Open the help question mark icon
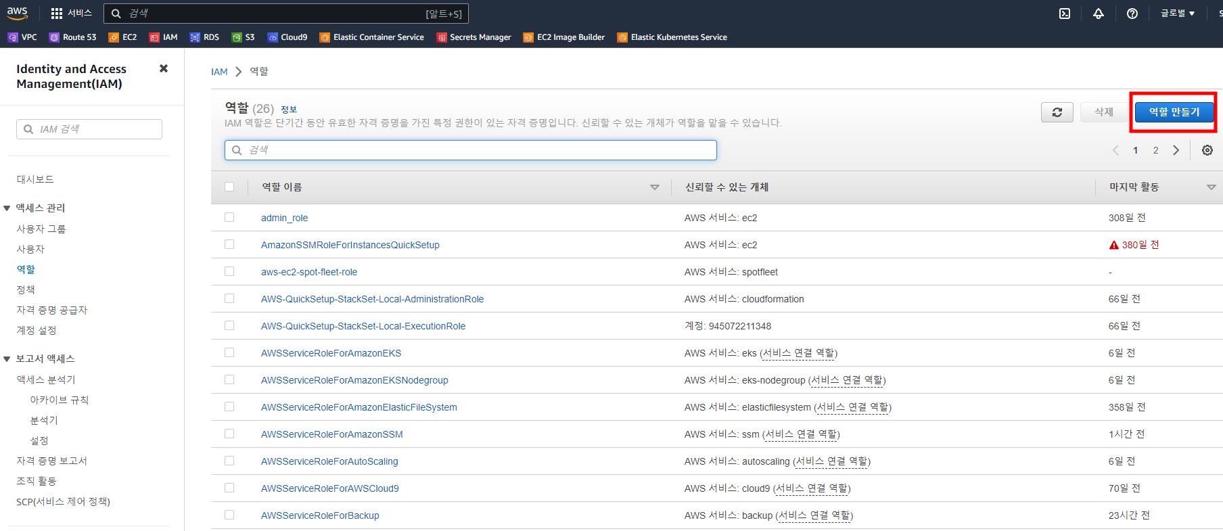The image size is (1223, 531). 1132,14
